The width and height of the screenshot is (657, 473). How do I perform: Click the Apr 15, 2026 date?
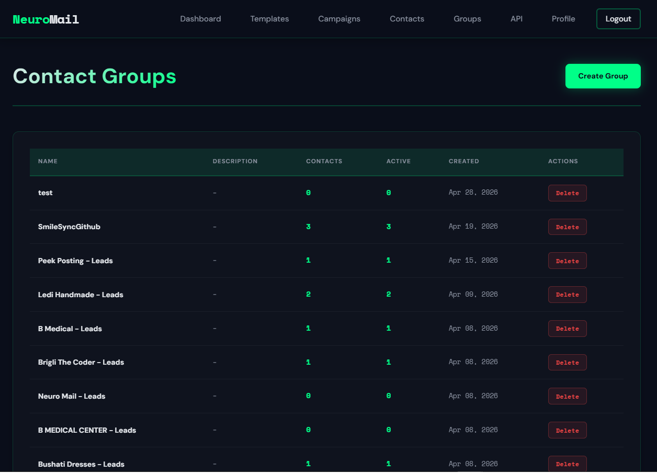point(473,261)
